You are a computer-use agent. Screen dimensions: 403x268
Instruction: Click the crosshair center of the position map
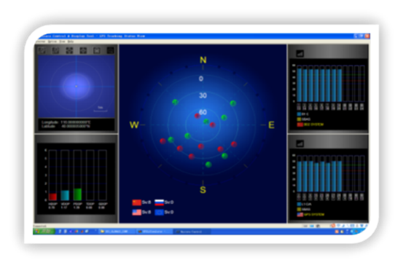tap(76, 87)
